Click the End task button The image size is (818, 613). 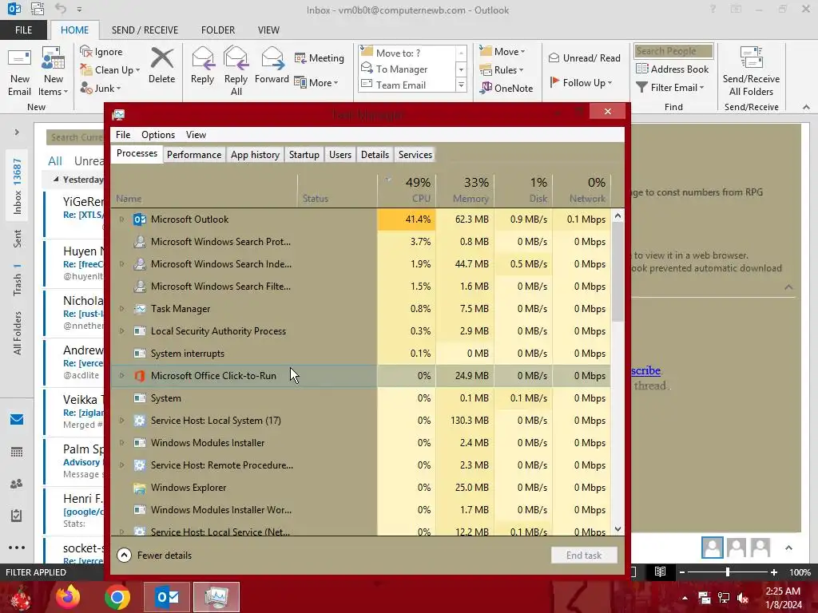pyautogui.click(x=584, y=556)
